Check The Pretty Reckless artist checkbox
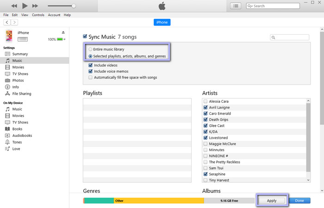The height and width of the screenshot is (208, 324). click(x=206, y=162)
